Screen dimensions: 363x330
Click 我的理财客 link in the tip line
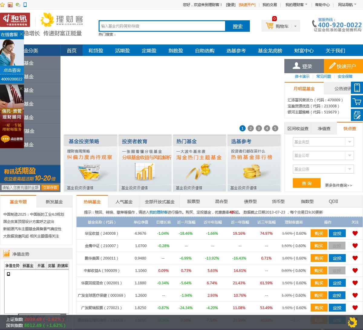(x=158, y=212)
